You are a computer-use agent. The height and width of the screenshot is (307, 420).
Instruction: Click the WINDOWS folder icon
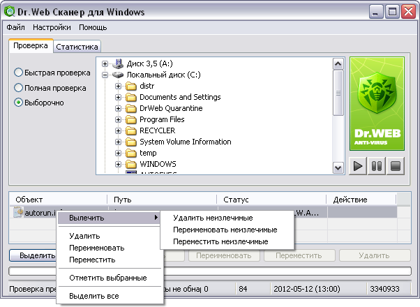point(131,164)
